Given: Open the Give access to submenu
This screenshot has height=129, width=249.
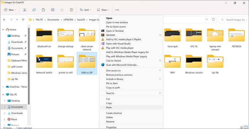Looking at the screenshot, I should coord(131,71).
